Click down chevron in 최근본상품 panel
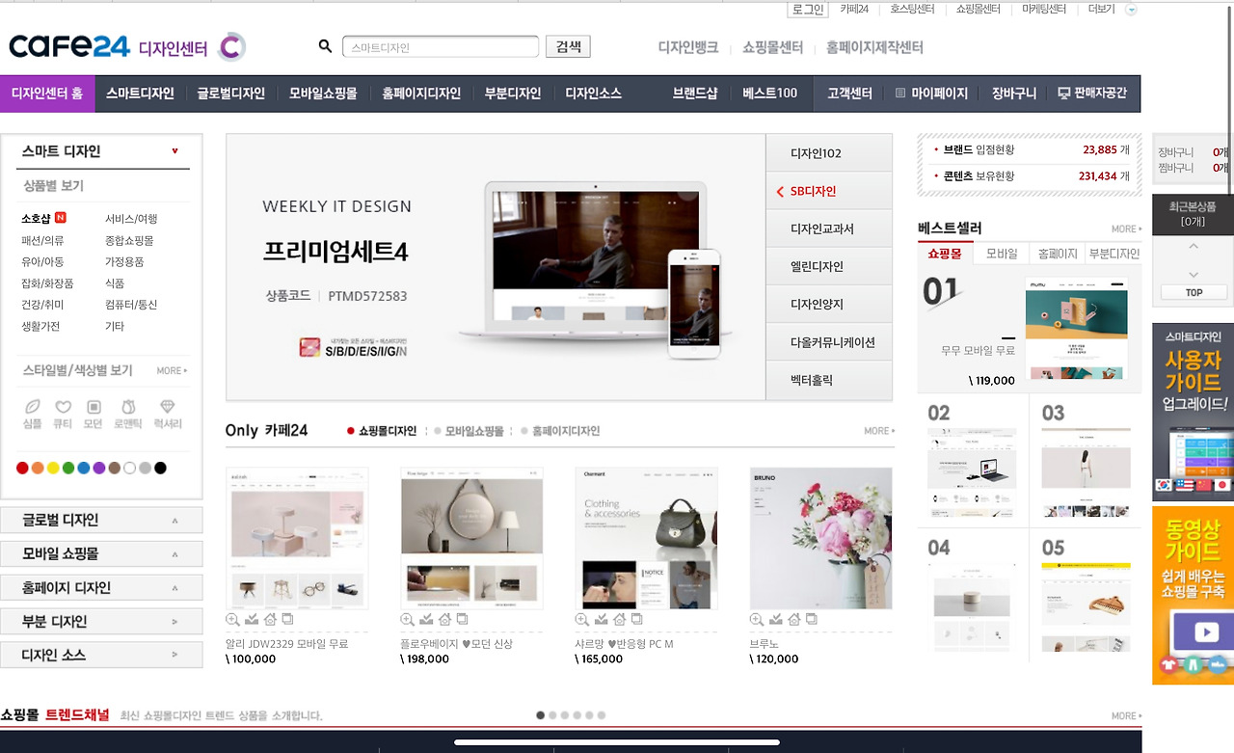The image size is (1234, 753). 1194,274
